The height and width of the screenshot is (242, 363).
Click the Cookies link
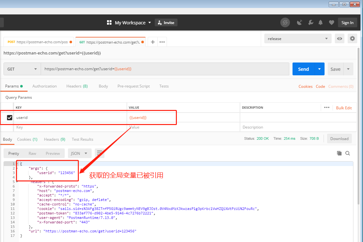point(305,86)
